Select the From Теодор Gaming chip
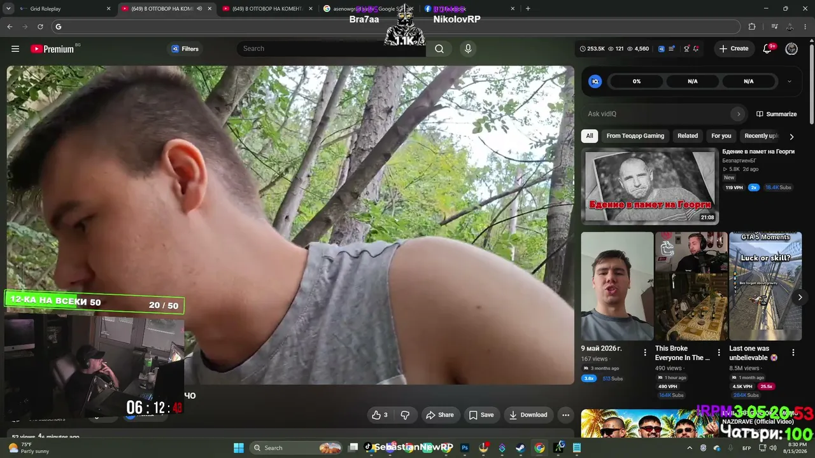This screenshot has width=815, height=458. tap(635, 135)
